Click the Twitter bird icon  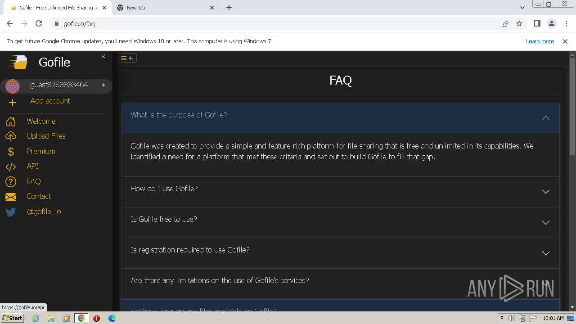coord(11,212)
